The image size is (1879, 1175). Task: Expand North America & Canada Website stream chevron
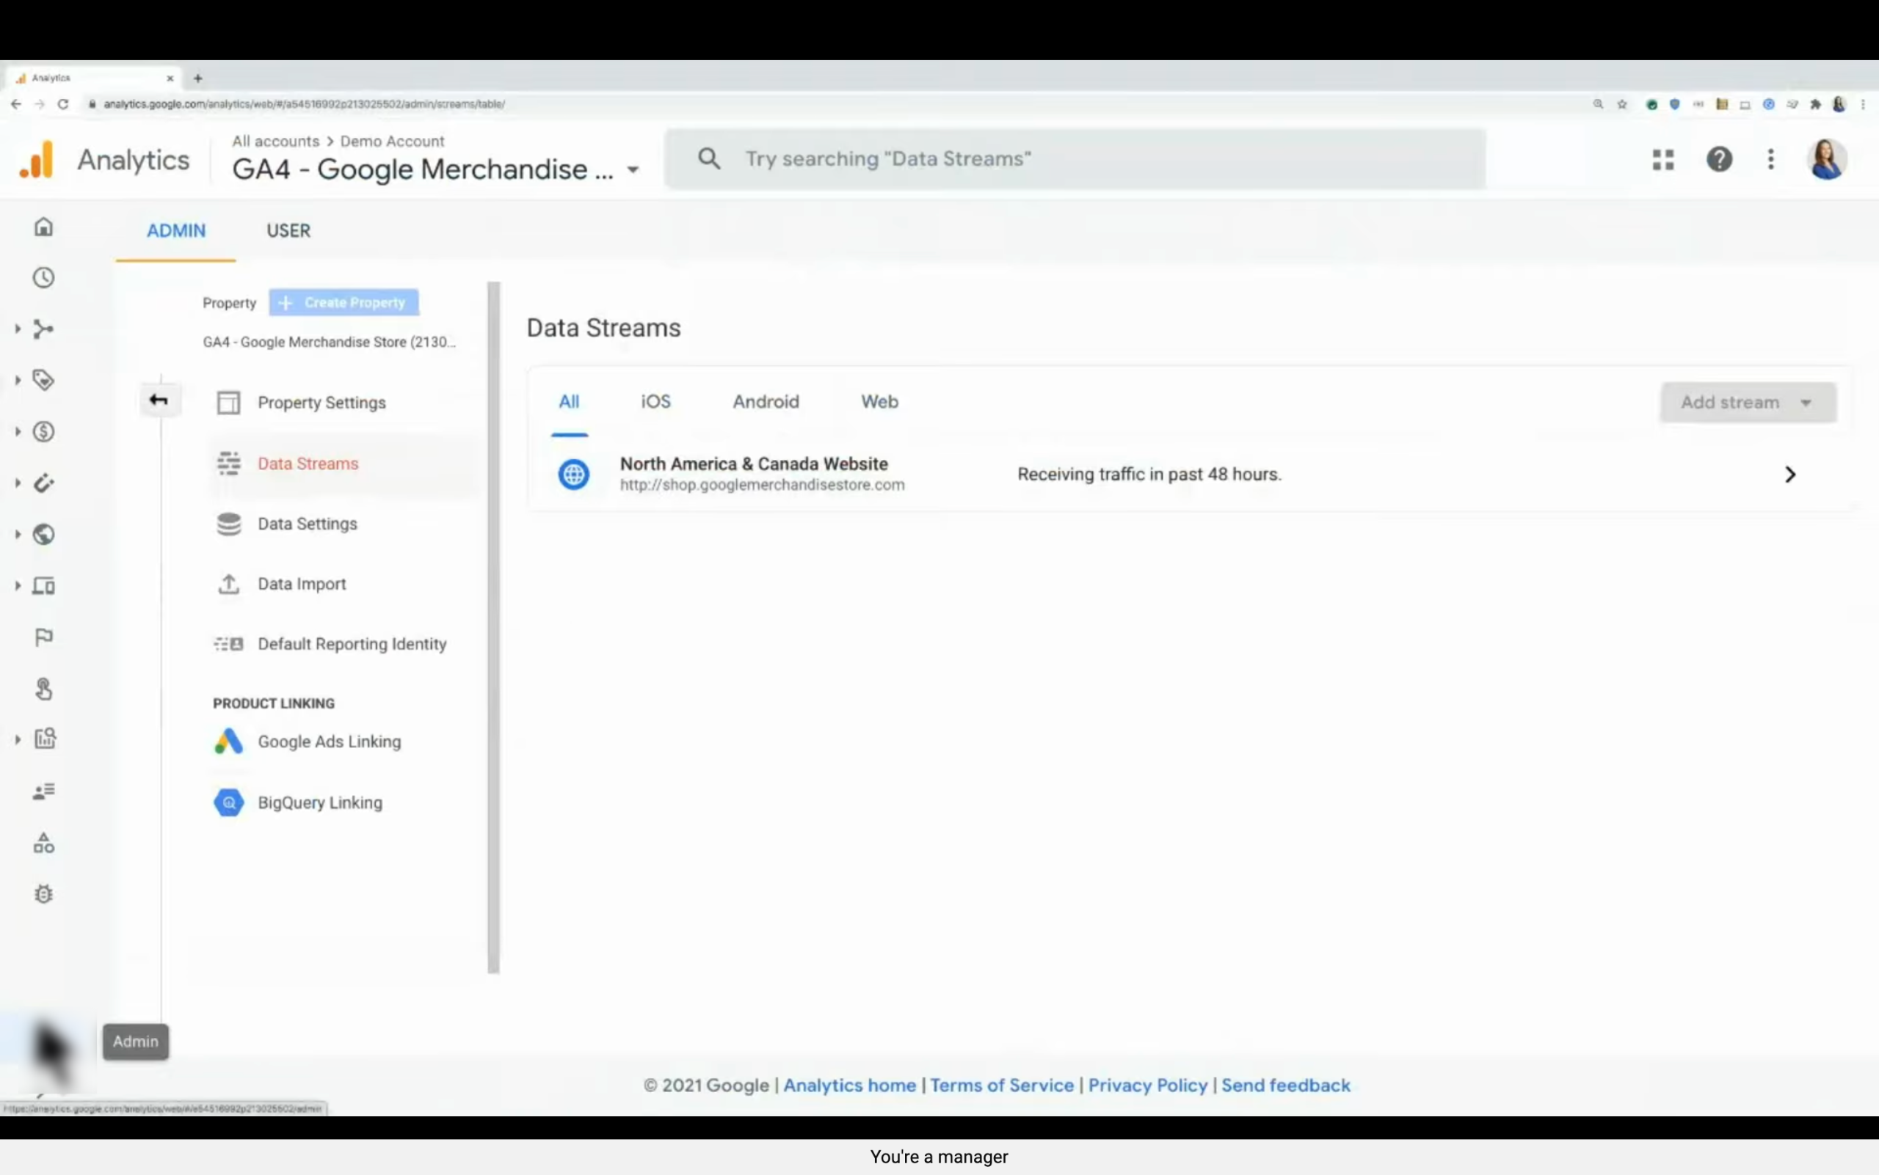[x=1789, y=475]
